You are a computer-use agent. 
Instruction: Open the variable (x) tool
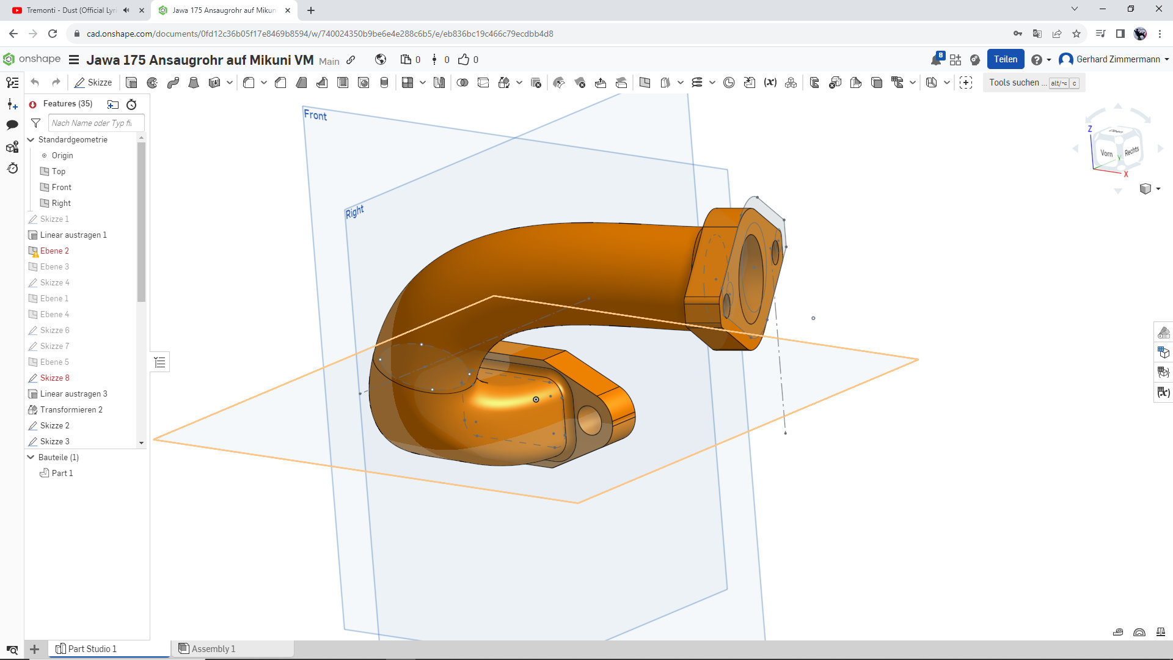pos(770,82)
